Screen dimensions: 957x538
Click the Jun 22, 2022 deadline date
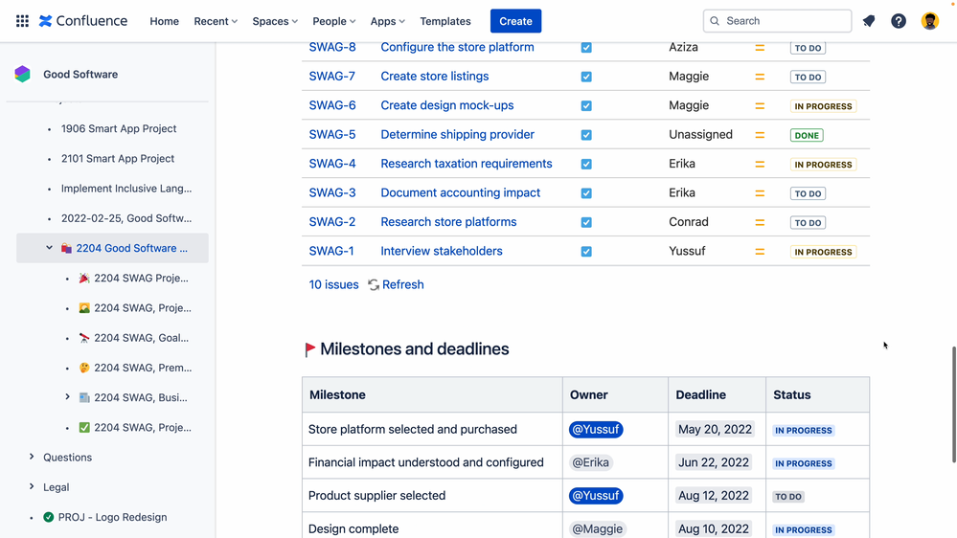coord(714,462)
